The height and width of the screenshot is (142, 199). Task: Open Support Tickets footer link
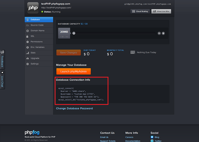[x=108, y=141]
